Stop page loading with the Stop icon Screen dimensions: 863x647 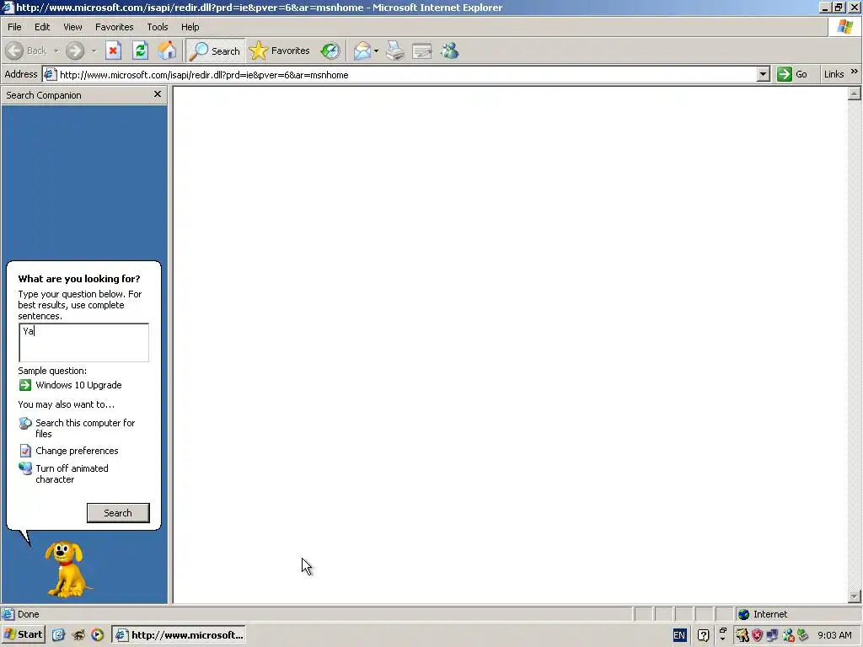(x=114, y=51)
